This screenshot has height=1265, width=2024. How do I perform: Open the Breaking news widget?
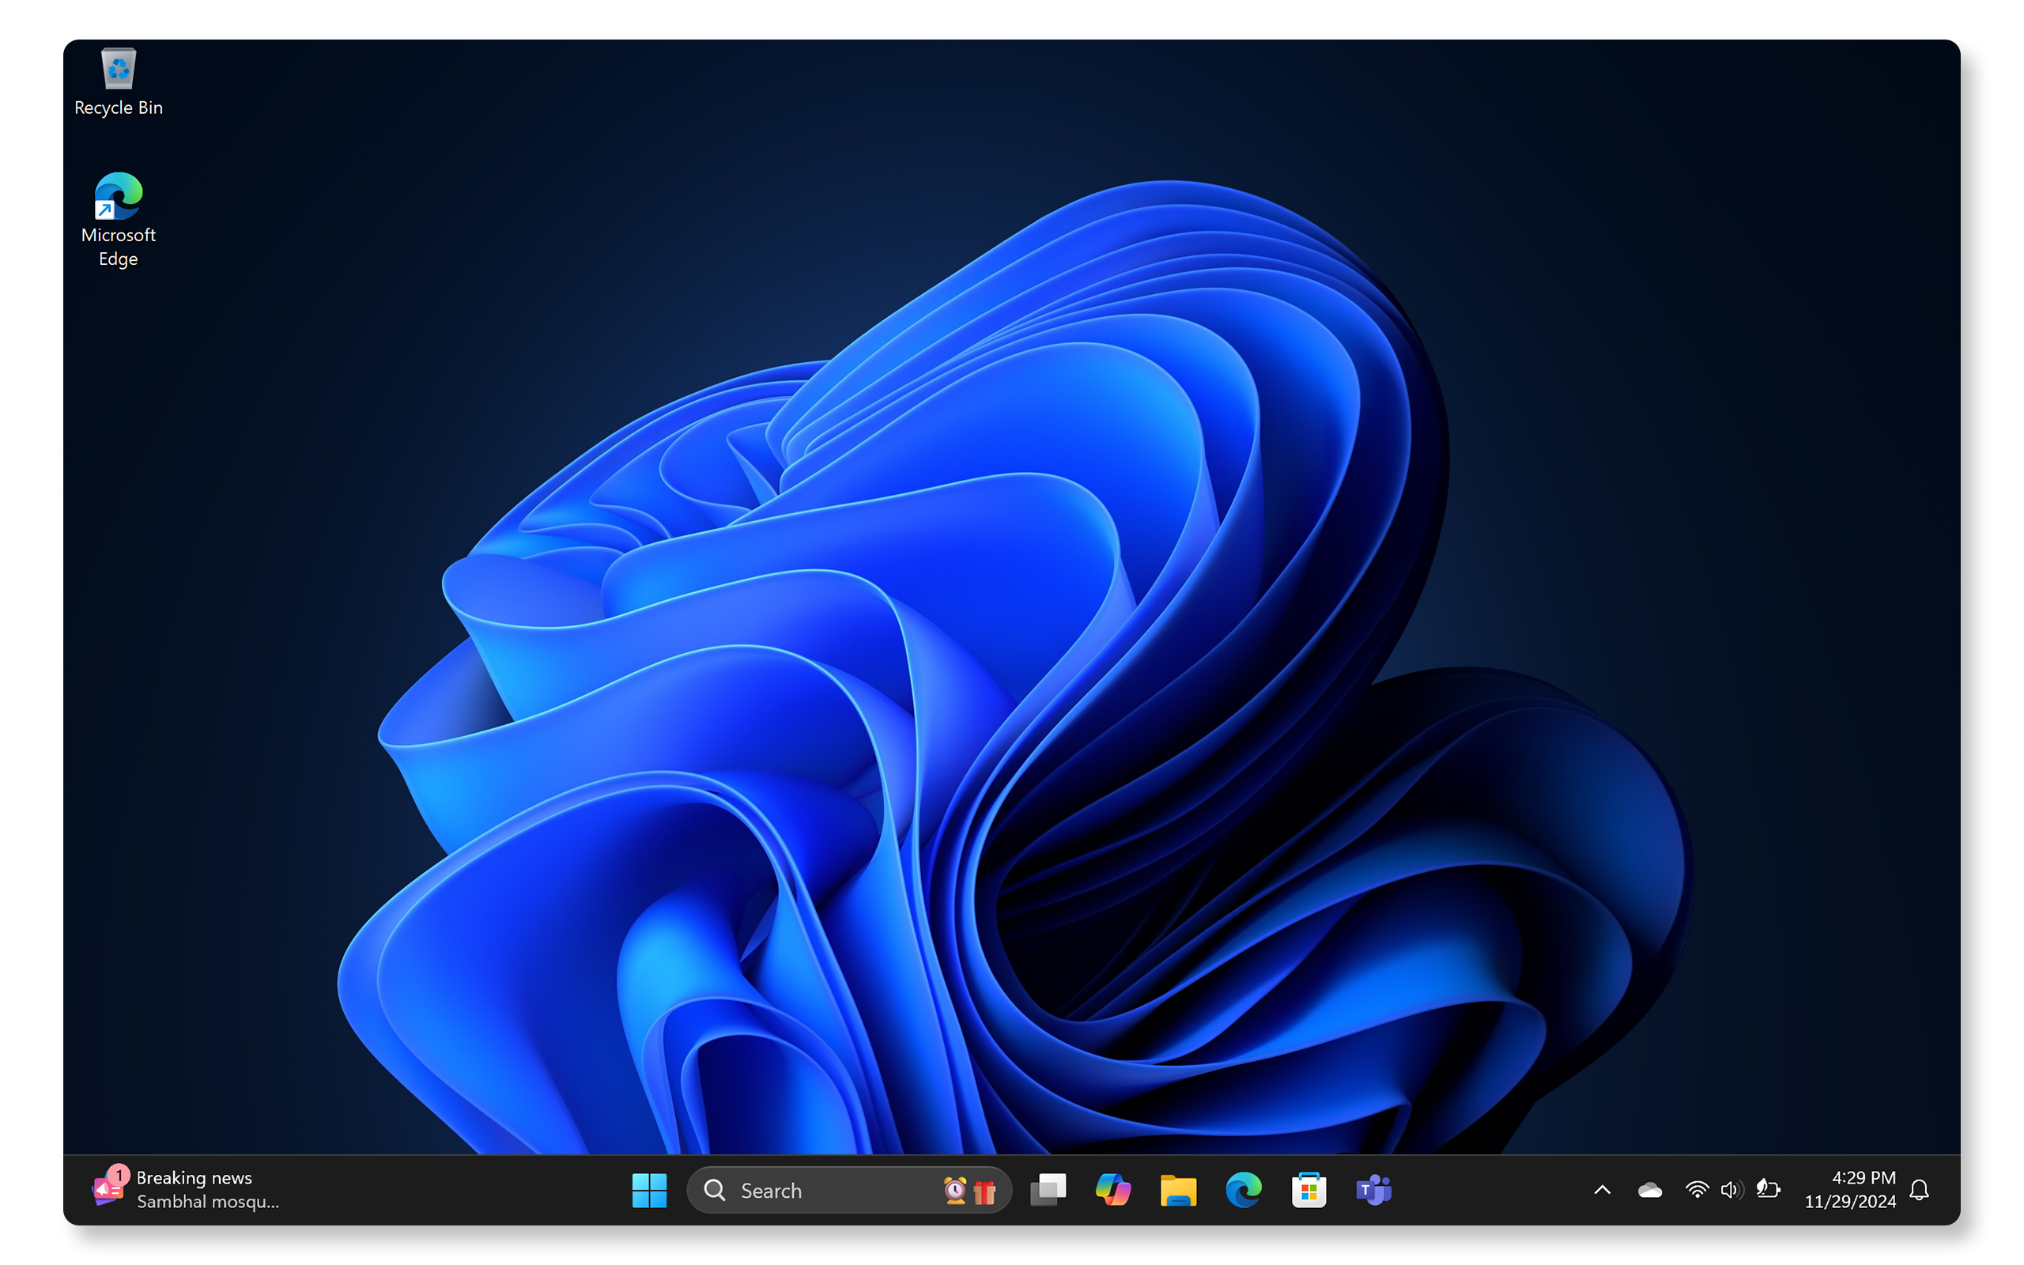(186, 1189)
